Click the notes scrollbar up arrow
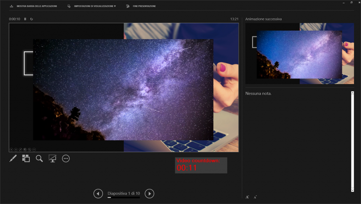Screen dimensions: 361x204 click(352, 93)
